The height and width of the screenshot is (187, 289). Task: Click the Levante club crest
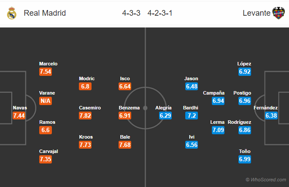click(279, 13)
